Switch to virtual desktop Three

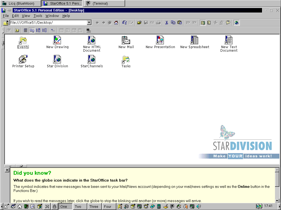[x=94, y=206]
